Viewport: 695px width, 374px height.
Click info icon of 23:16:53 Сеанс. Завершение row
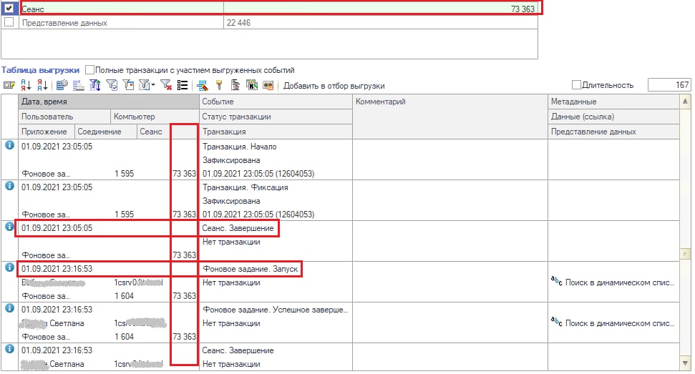click(x=9, y=348)
